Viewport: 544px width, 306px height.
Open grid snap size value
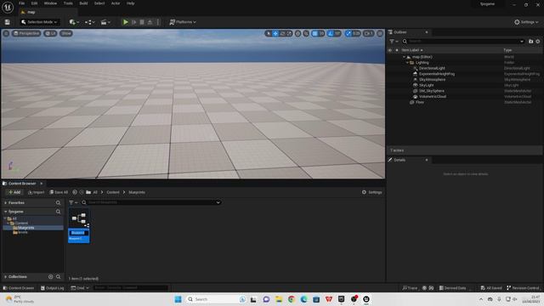click(321, 33)
